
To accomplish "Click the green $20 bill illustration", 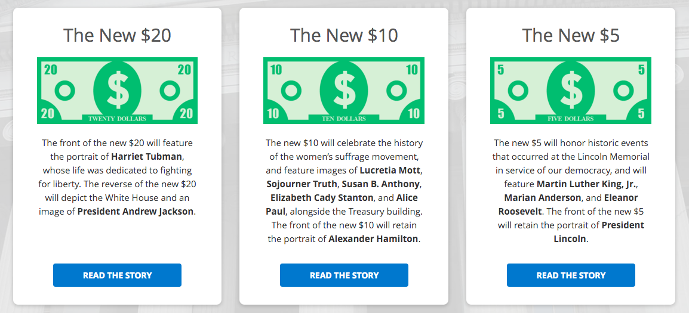I will point(118,91).
